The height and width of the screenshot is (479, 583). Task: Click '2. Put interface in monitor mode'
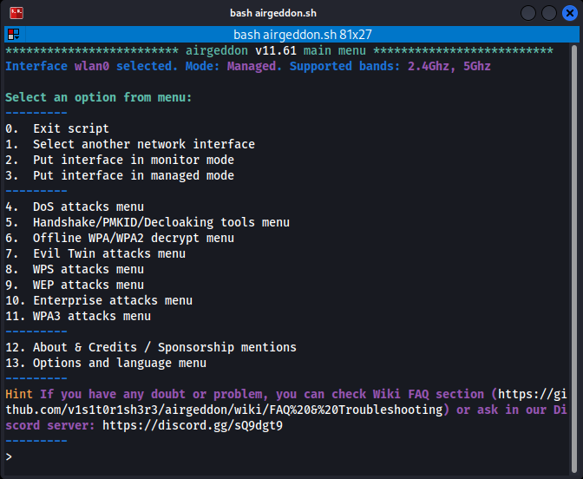(x=120, y=160)
